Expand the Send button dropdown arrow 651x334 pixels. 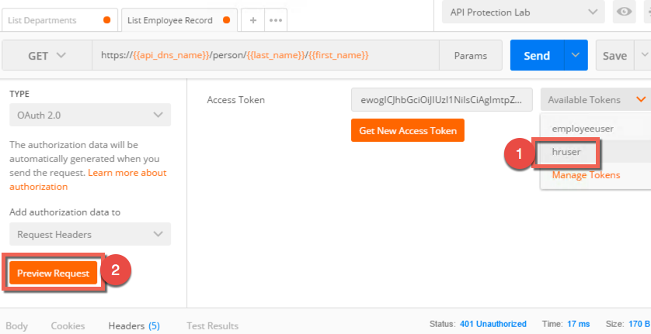tap(576, 55)
